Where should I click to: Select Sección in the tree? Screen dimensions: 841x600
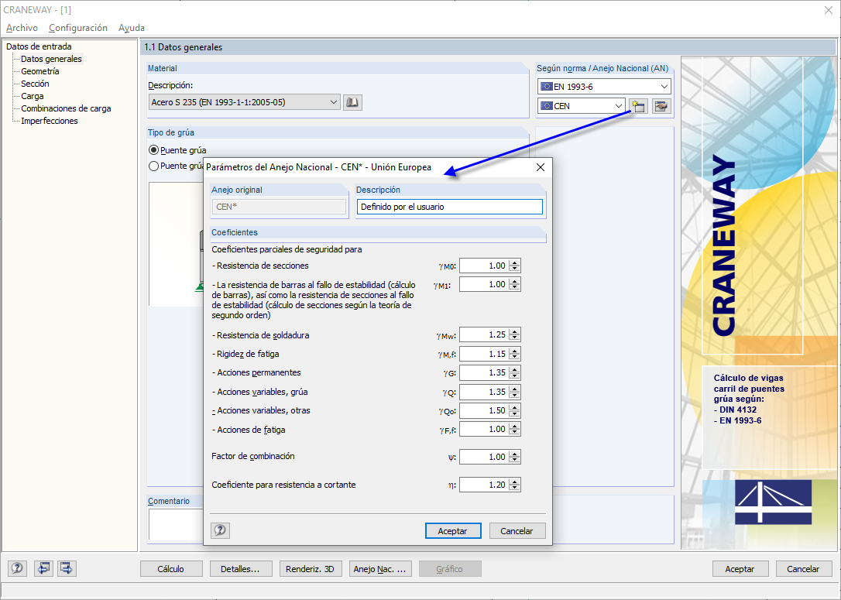point(35,84)
